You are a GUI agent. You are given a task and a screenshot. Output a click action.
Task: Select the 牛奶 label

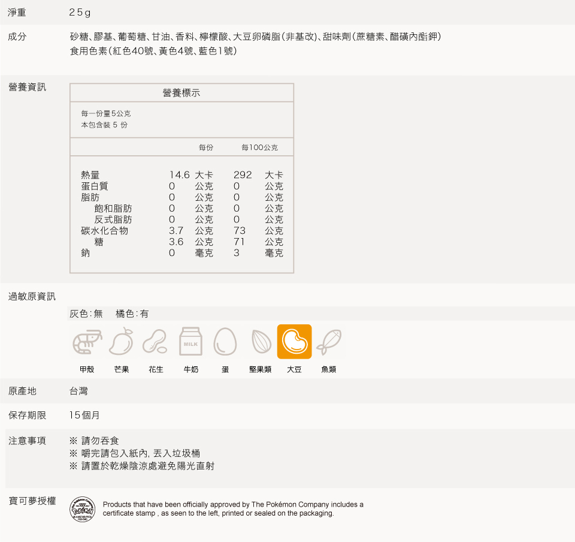(x=190, y=369)
